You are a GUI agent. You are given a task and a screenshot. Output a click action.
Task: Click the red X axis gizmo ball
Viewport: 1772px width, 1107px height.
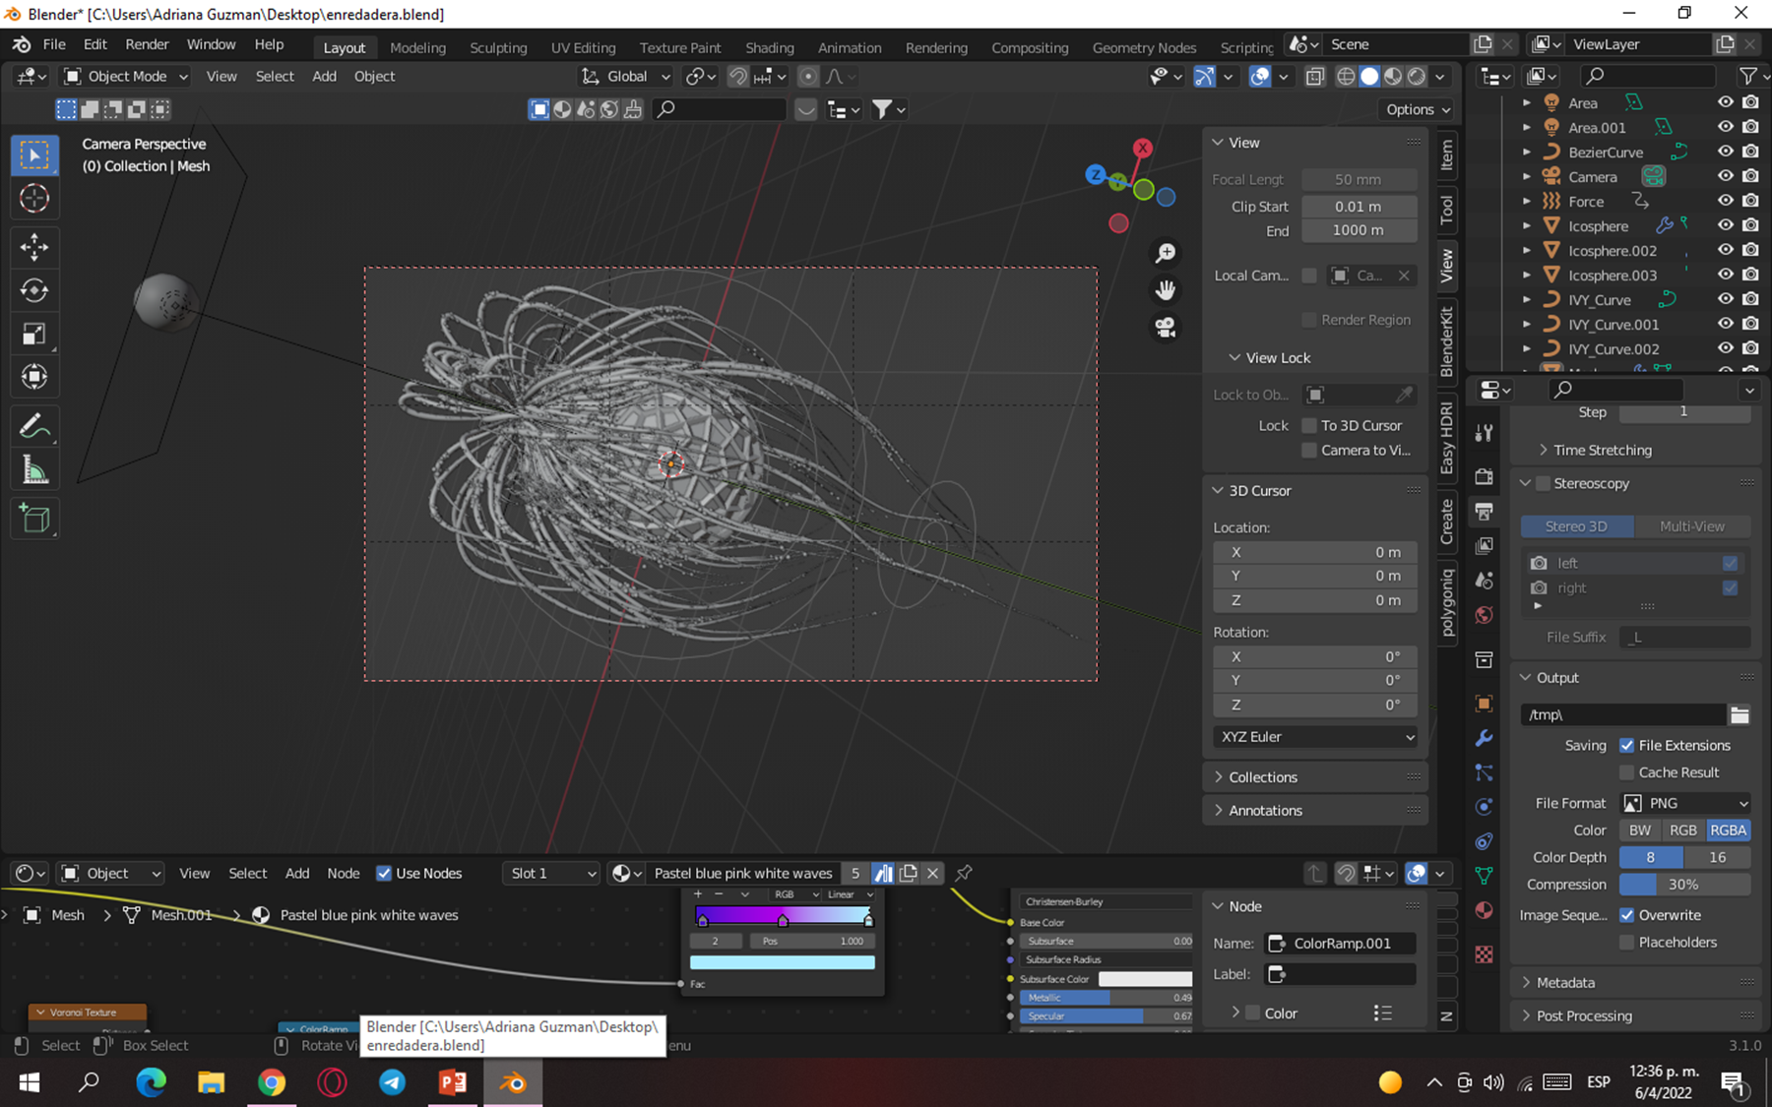click(x=1142, y=148)
